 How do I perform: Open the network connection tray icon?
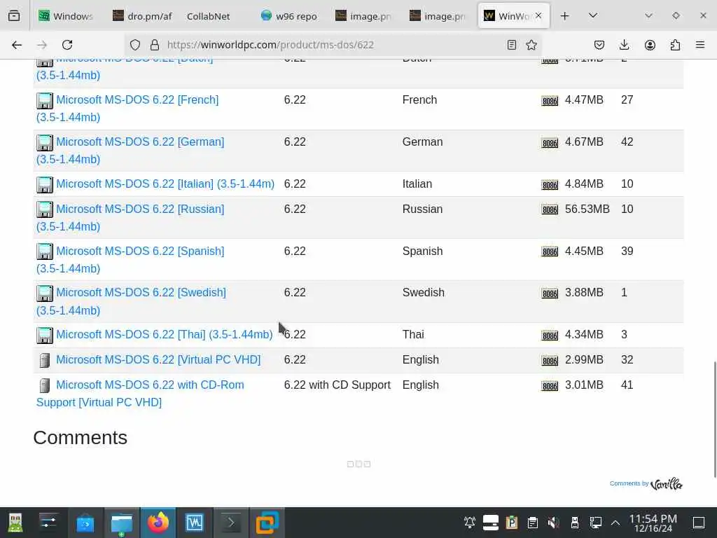point(596,523)
